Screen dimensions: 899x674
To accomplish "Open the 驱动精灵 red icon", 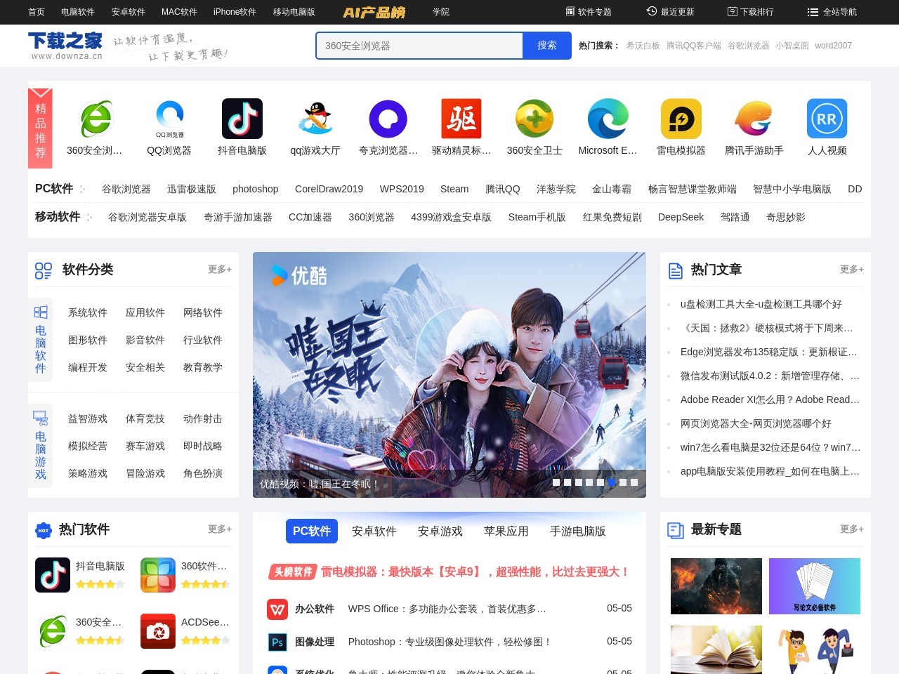I will [x=461, y=119].
